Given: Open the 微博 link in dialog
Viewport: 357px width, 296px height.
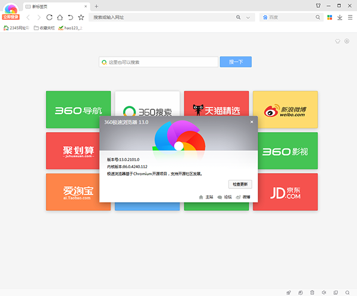Looking at the screenshot, I should (243, 197).
